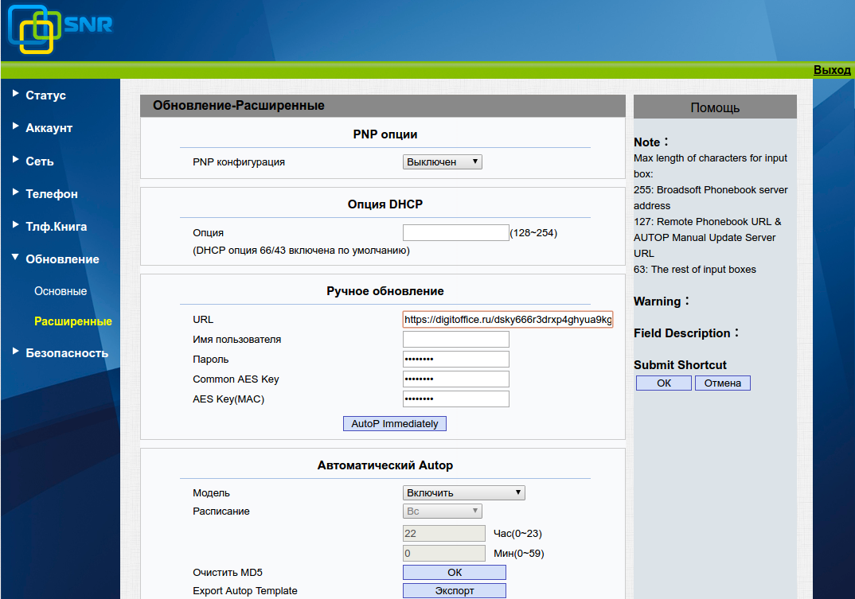The height and width of the screenshot is (599, 855).
Task: Click the Помощь panel header
Action: 715,107
